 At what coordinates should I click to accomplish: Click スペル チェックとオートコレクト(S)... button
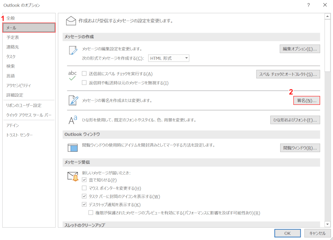tap(288, 74)
